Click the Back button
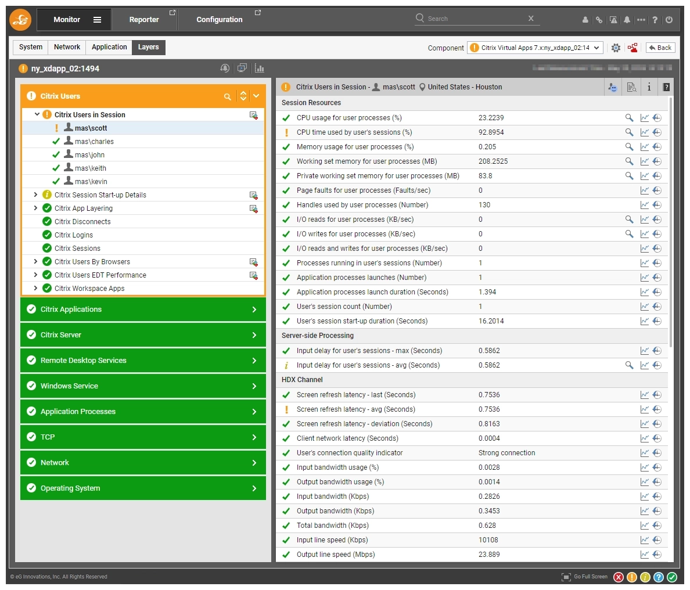690x590 pixels. point(660,48)
